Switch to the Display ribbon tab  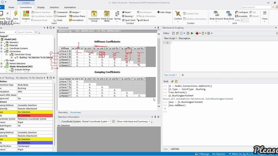pos(41,7)
